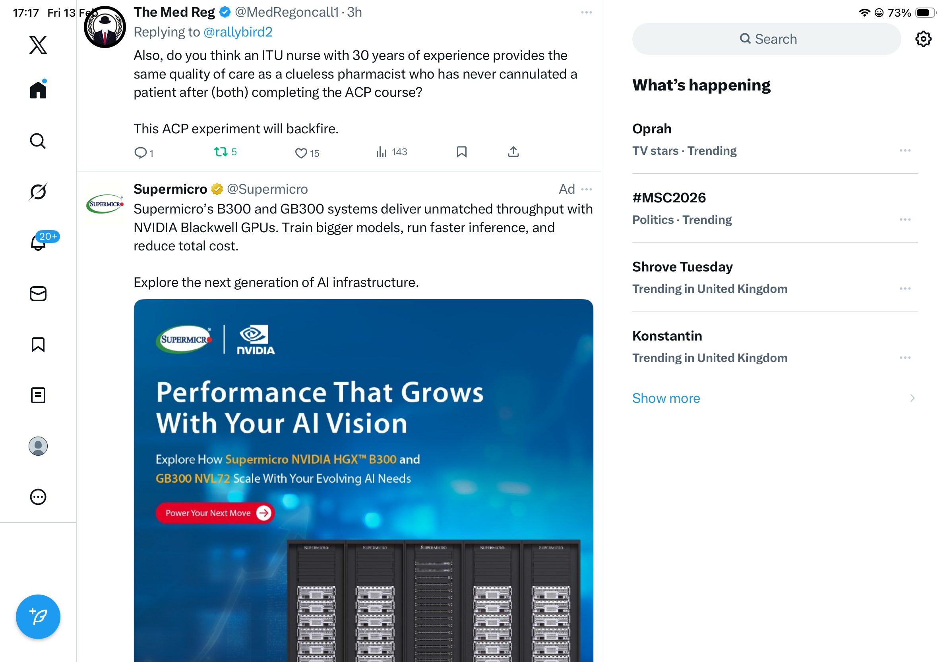Screen dimensions: 949x662
Task: Open more menu on Supermicro ad
Action: (586, 189)
